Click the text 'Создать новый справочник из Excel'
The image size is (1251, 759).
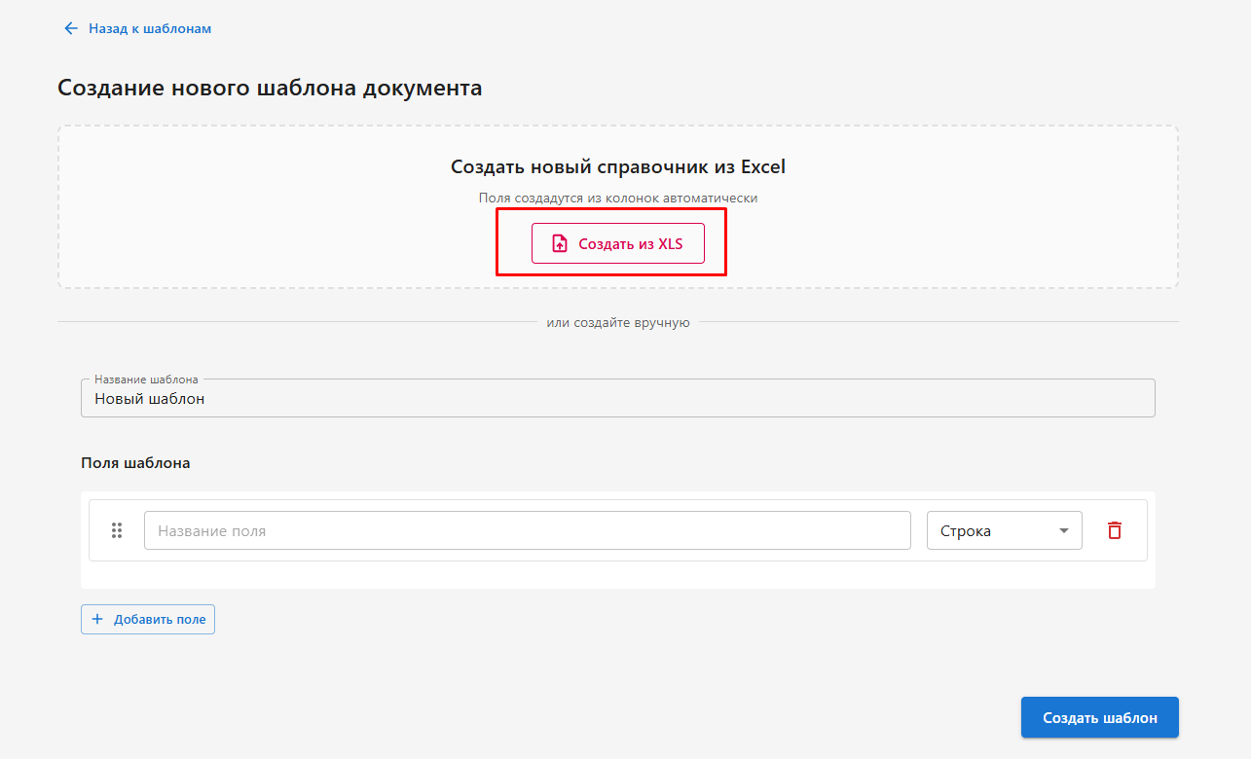pos(618,166)
